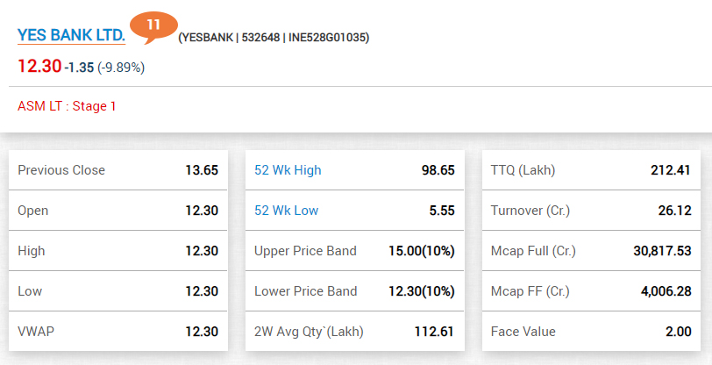Click the Previous Close value 13.65
The height and width of the screenshot is (365, 712).
(201, 170)
